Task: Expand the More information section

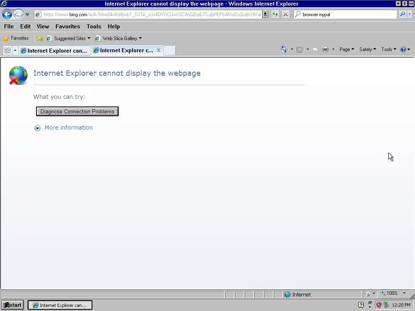Action: 37,128
